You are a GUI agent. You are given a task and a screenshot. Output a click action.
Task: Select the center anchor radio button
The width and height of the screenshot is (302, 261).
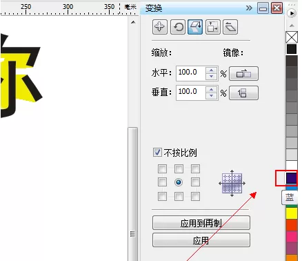click(x=179, y=182)
